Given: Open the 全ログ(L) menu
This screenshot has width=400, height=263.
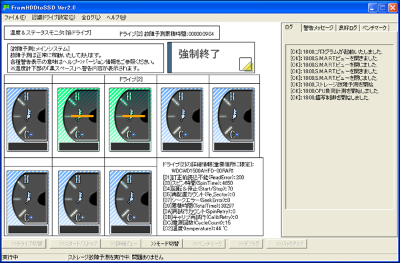Looking at the screenshot, I should point(91,17).
